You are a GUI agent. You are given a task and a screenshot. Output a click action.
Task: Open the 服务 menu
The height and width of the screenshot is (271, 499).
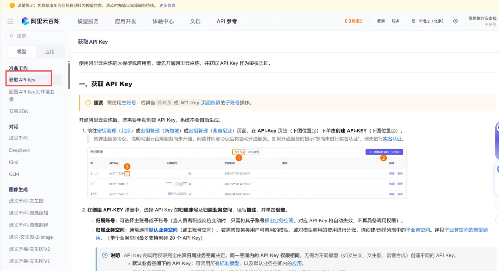396,21
